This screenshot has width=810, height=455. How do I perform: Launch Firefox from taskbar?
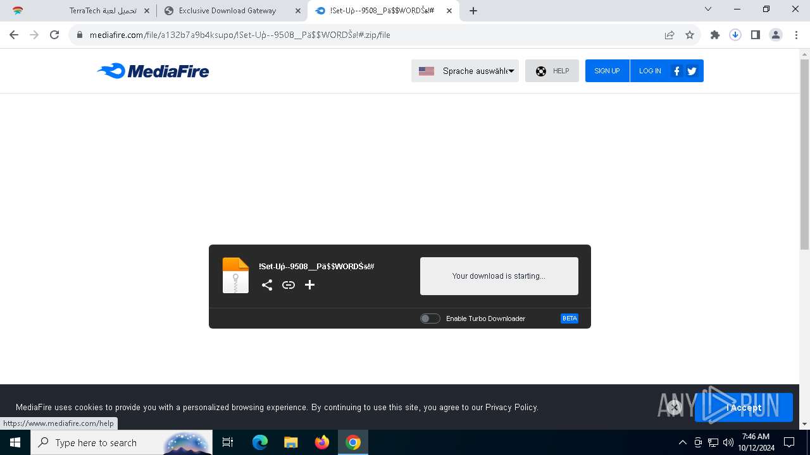(322, 442)
